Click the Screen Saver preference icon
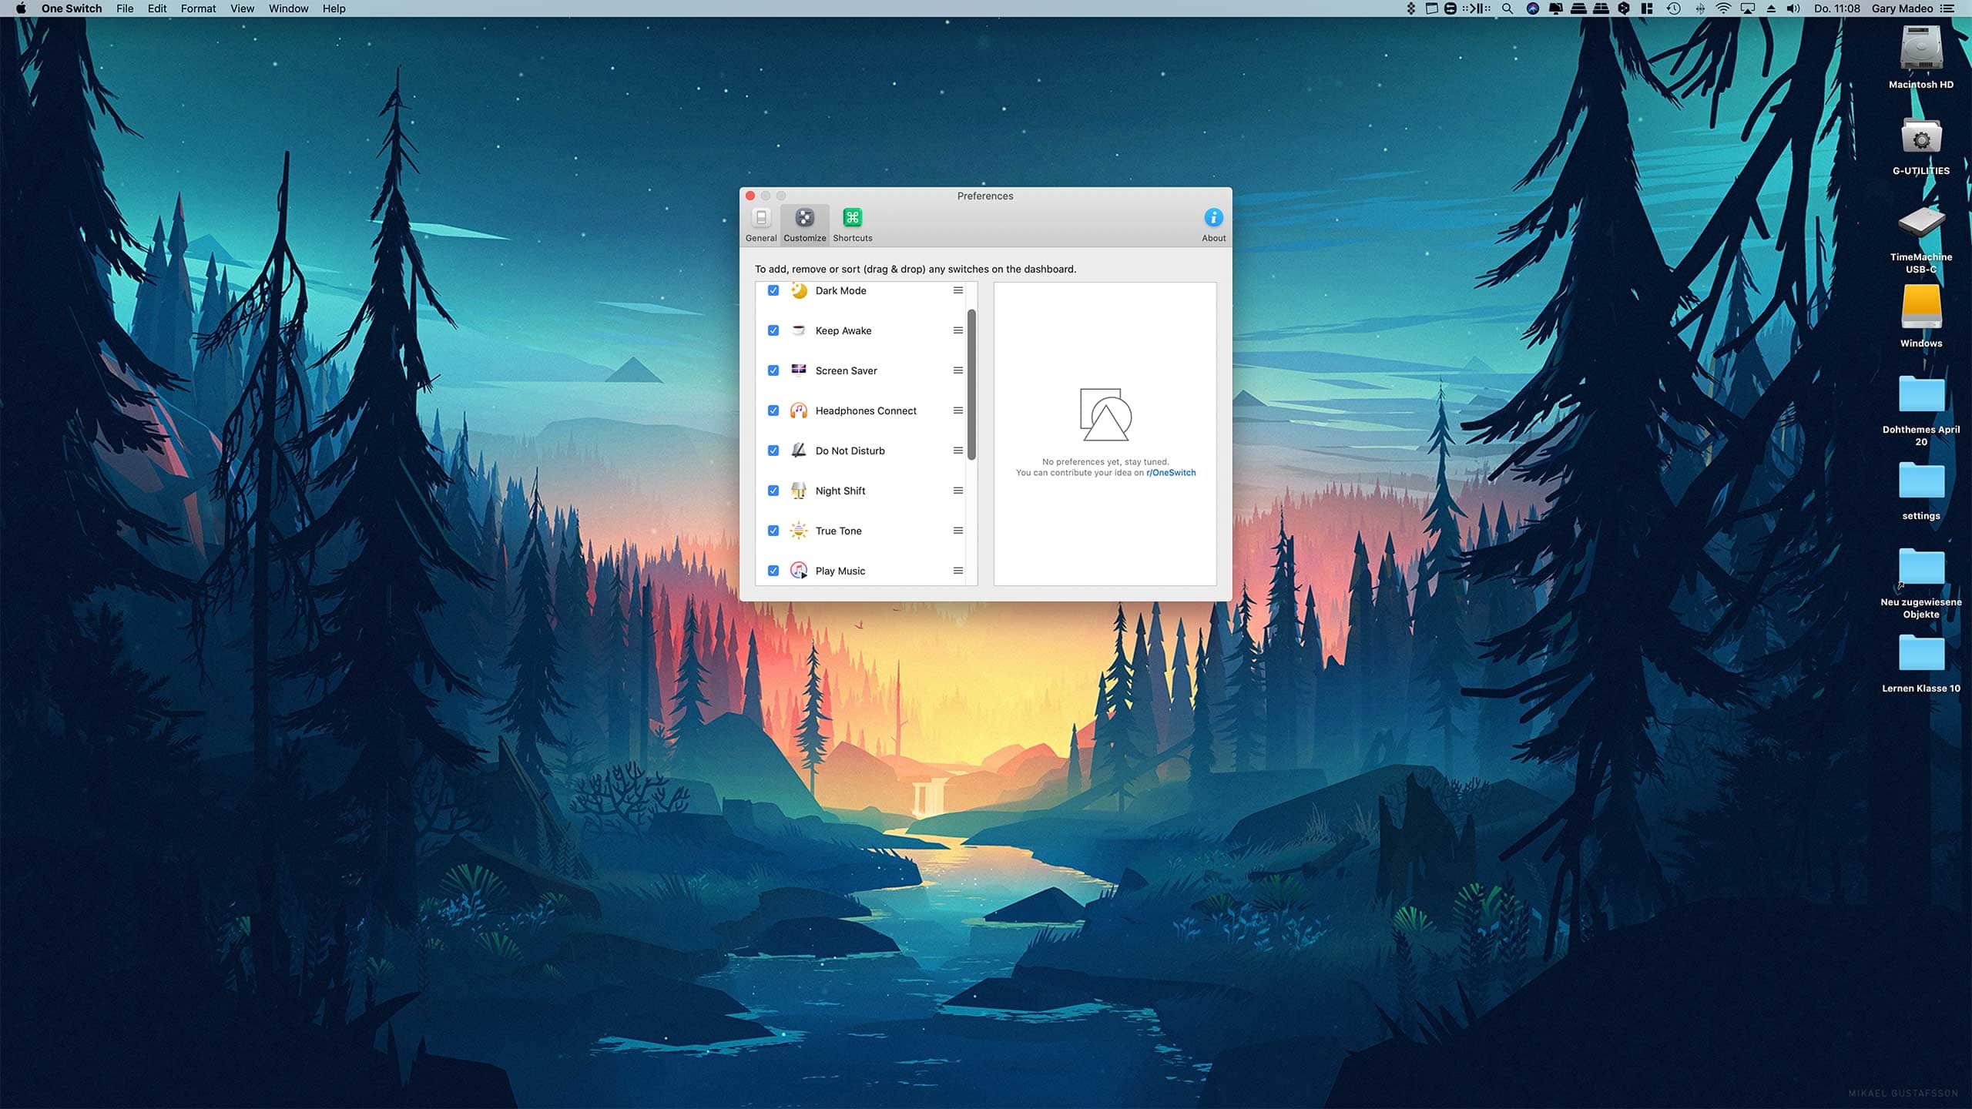 tap(797, 370)
